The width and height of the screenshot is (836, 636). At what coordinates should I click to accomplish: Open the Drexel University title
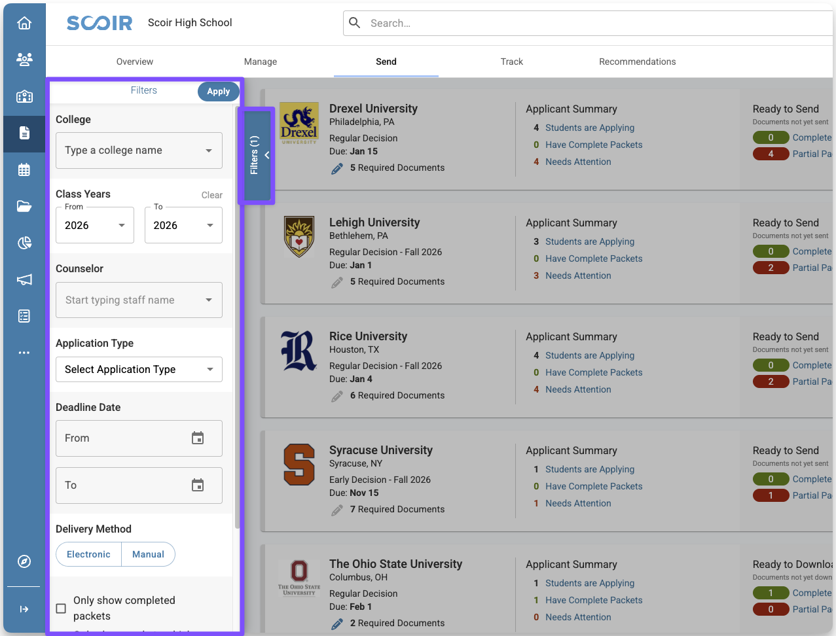tap(373, 109)
